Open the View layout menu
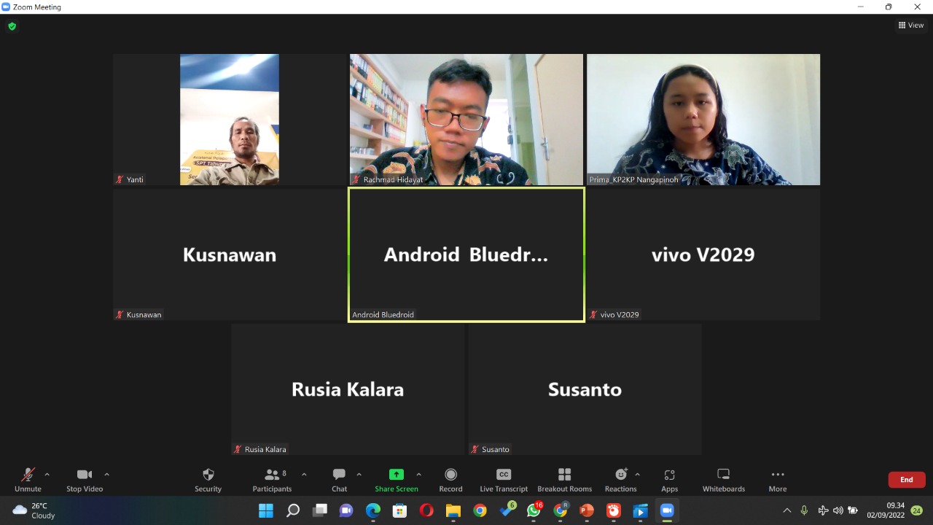This screenshot has width=933, height=525. (x=911, y=25)
